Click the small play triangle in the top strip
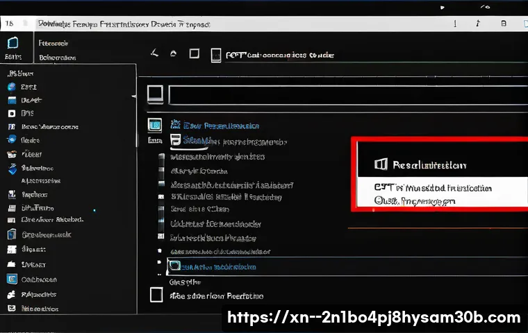Image resolution: width=528 pixels, height=333 pixels. 442,8
